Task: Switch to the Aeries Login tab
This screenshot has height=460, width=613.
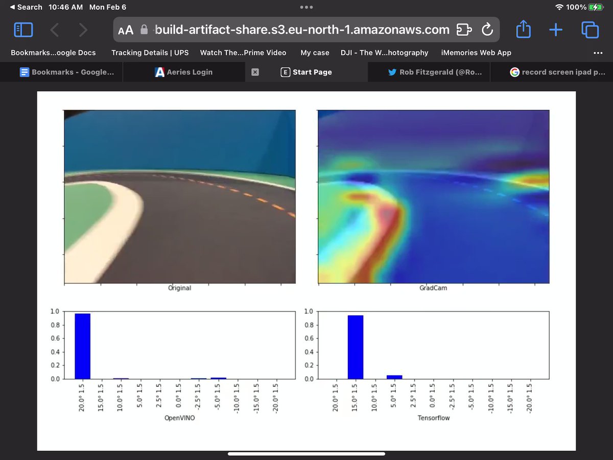Action: click(183, 72)
